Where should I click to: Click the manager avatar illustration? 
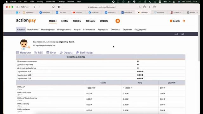(25, 44)
